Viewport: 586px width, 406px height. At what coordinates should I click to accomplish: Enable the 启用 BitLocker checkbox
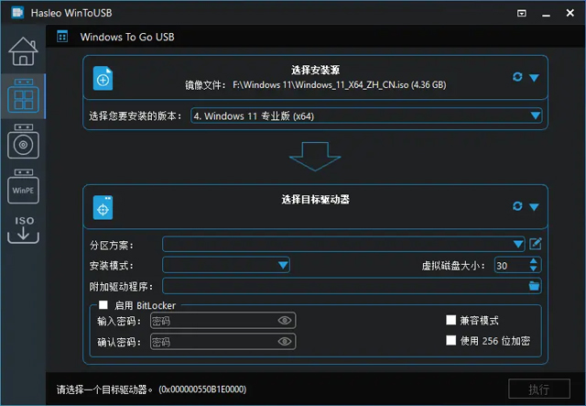click(x=103, y=304)
